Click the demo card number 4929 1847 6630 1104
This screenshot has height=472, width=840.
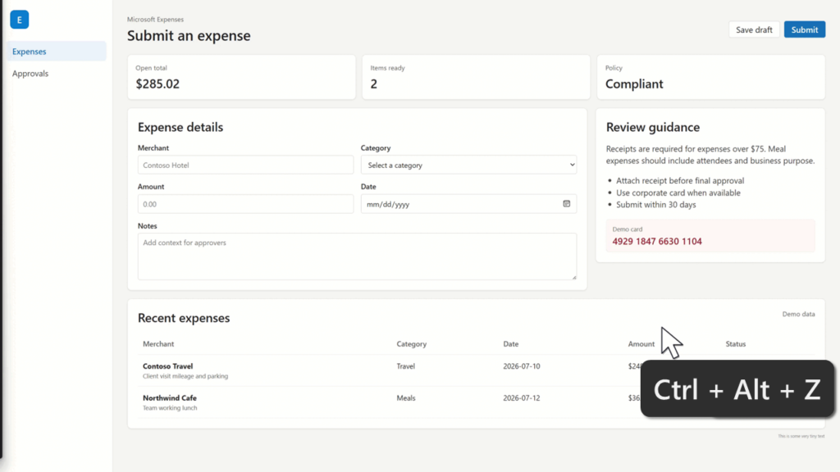point(657,242)
